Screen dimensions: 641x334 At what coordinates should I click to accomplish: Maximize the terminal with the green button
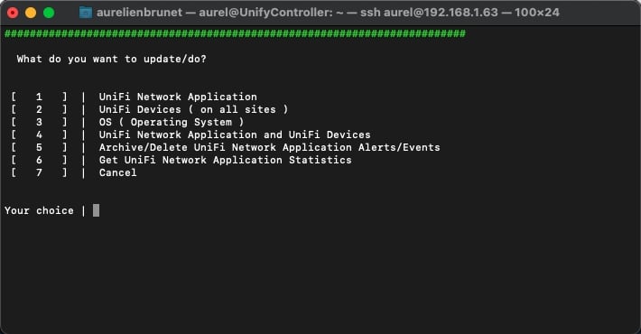coord(49,13)
